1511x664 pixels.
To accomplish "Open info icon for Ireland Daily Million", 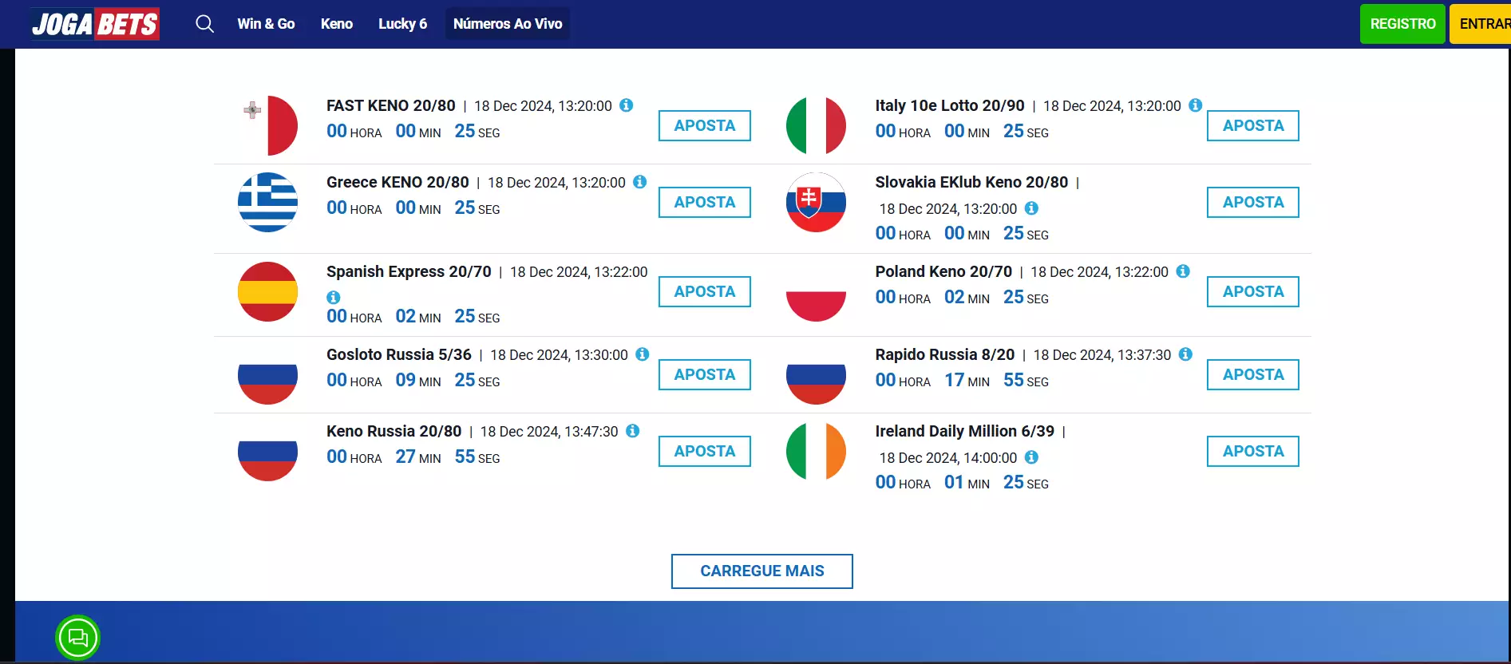I will coord(1031,457).
